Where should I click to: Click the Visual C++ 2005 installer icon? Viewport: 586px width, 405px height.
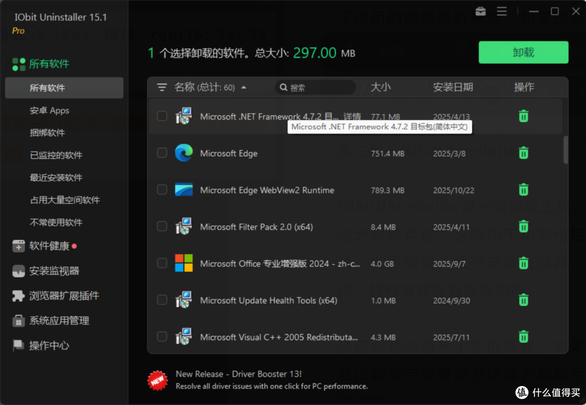[x=184, y=336]
